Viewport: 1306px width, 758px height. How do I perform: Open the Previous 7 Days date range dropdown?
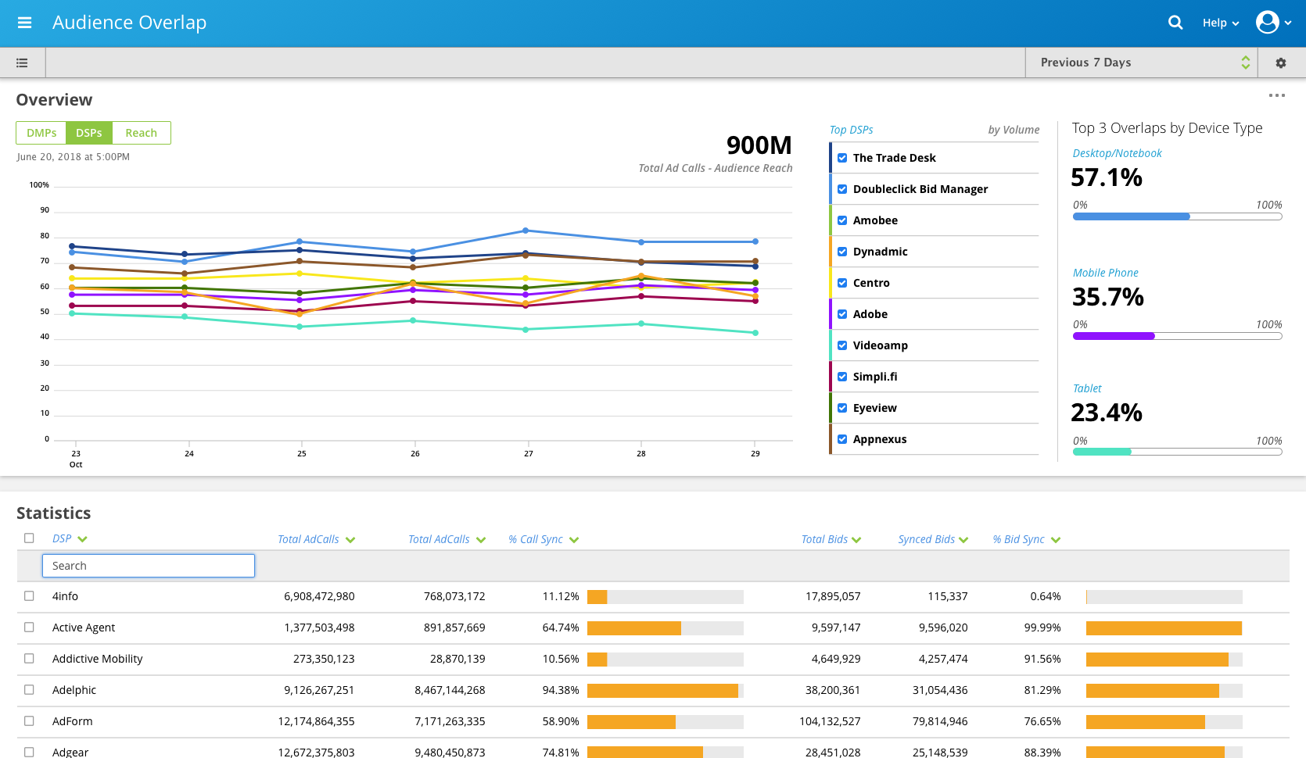coord(1141,63)
